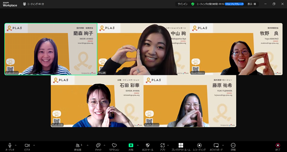Click name label ayako imori
This screenshot has width=287, height=152.
[x=12, y=73]
